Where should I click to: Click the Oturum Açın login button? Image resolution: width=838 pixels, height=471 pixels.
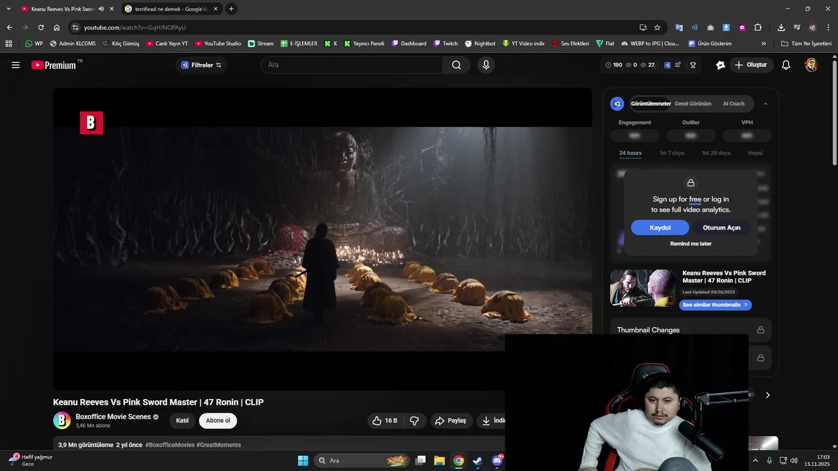(x=721, y=228)
